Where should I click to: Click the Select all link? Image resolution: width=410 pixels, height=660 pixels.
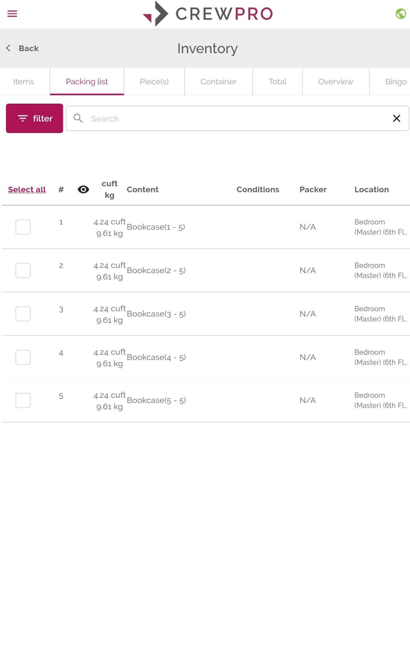pyautogui.click(x=27, y=190)
